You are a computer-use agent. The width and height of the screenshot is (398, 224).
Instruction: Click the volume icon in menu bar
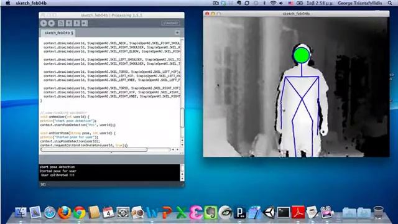281,3
